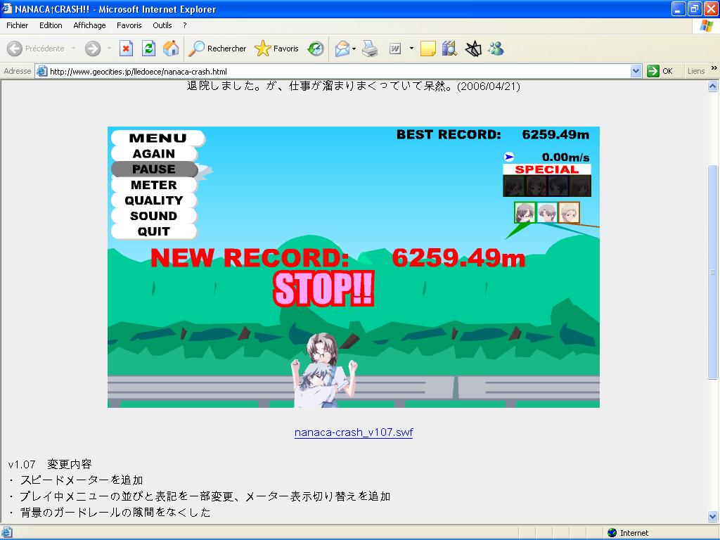Click the pink STOP!! text

(x=323, y=289)
